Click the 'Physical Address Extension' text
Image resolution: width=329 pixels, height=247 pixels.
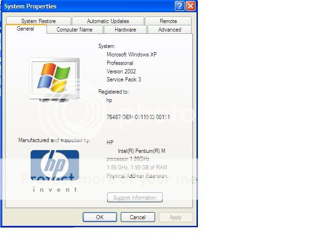coord(137,176)
